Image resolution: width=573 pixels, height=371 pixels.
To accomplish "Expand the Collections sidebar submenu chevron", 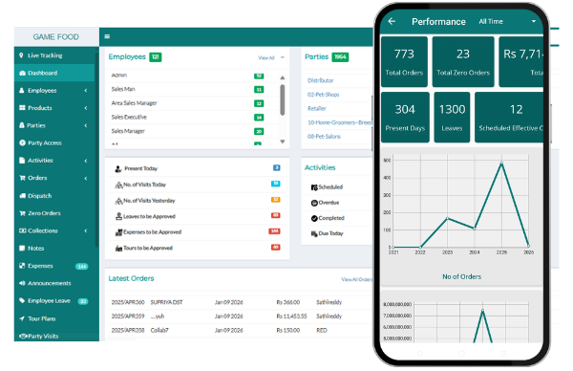I will (86, 230).
